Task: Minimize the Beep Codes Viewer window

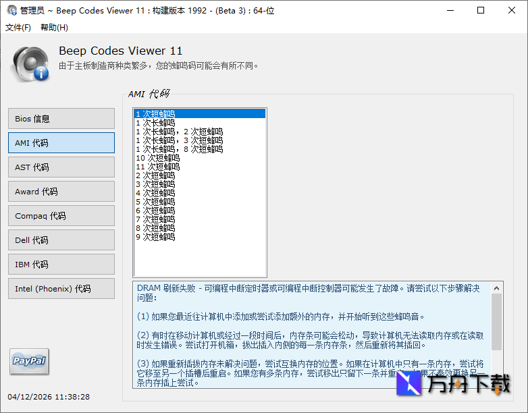Action: tap(450, 10)
